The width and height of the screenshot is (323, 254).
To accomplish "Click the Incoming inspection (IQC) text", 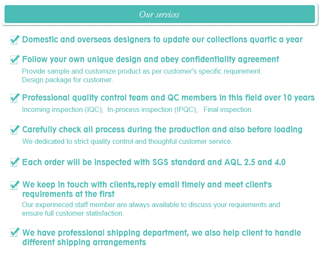I will 62,110.
